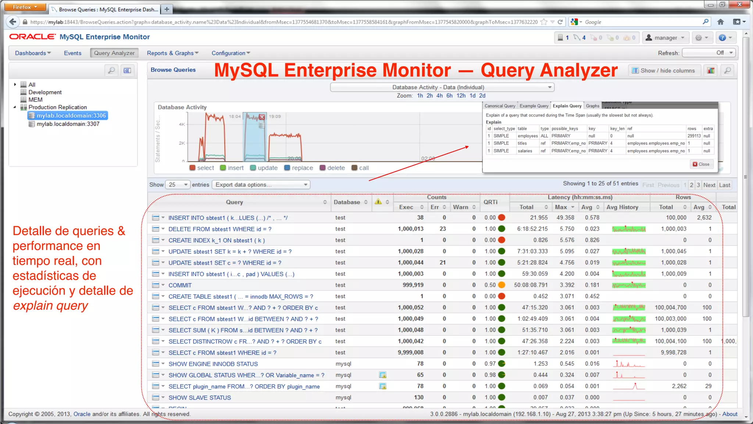Viewport: 753px width, 424px height.
Task: Click the Firefox home icon
Action: [720, 22]
